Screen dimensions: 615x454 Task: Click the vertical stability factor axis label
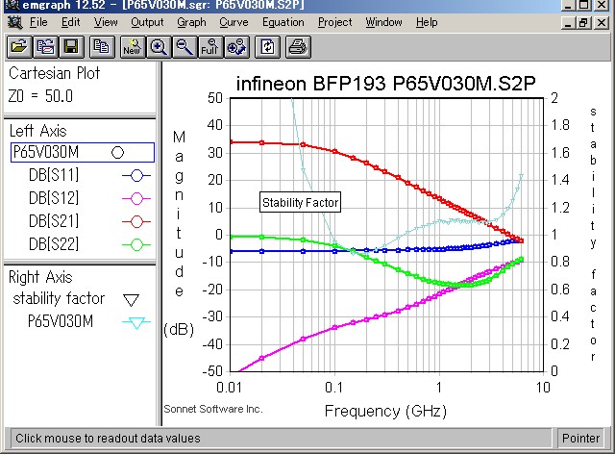[x=593, y=234]
